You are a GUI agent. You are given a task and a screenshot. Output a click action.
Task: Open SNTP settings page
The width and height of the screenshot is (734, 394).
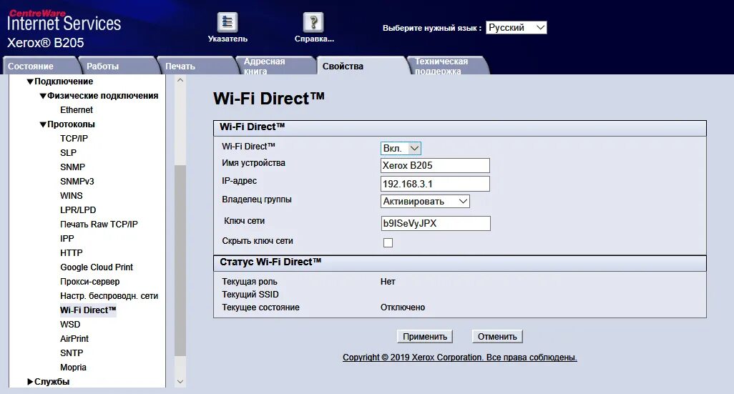click(72, 353)
